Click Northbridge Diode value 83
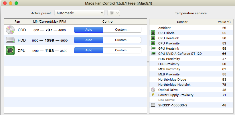This screenshot has width=235, height=115. pyautogui.click(x=224, y=79)
